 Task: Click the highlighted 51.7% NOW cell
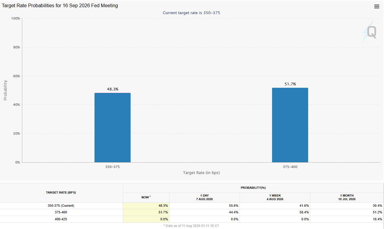click(x=146, y=212)
